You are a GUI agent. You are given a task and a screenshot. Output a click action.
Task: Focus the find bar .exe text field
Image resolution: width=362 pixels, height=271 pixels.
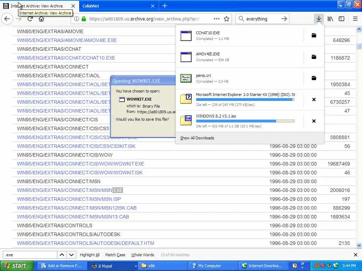tap(30, 255)
